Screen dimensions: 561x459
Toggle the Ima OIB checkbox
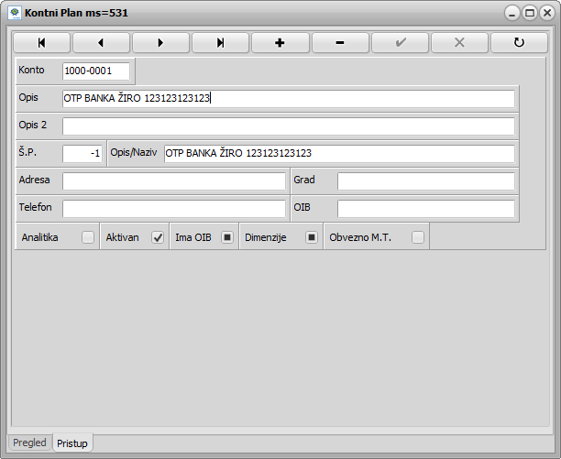(227, 237)
